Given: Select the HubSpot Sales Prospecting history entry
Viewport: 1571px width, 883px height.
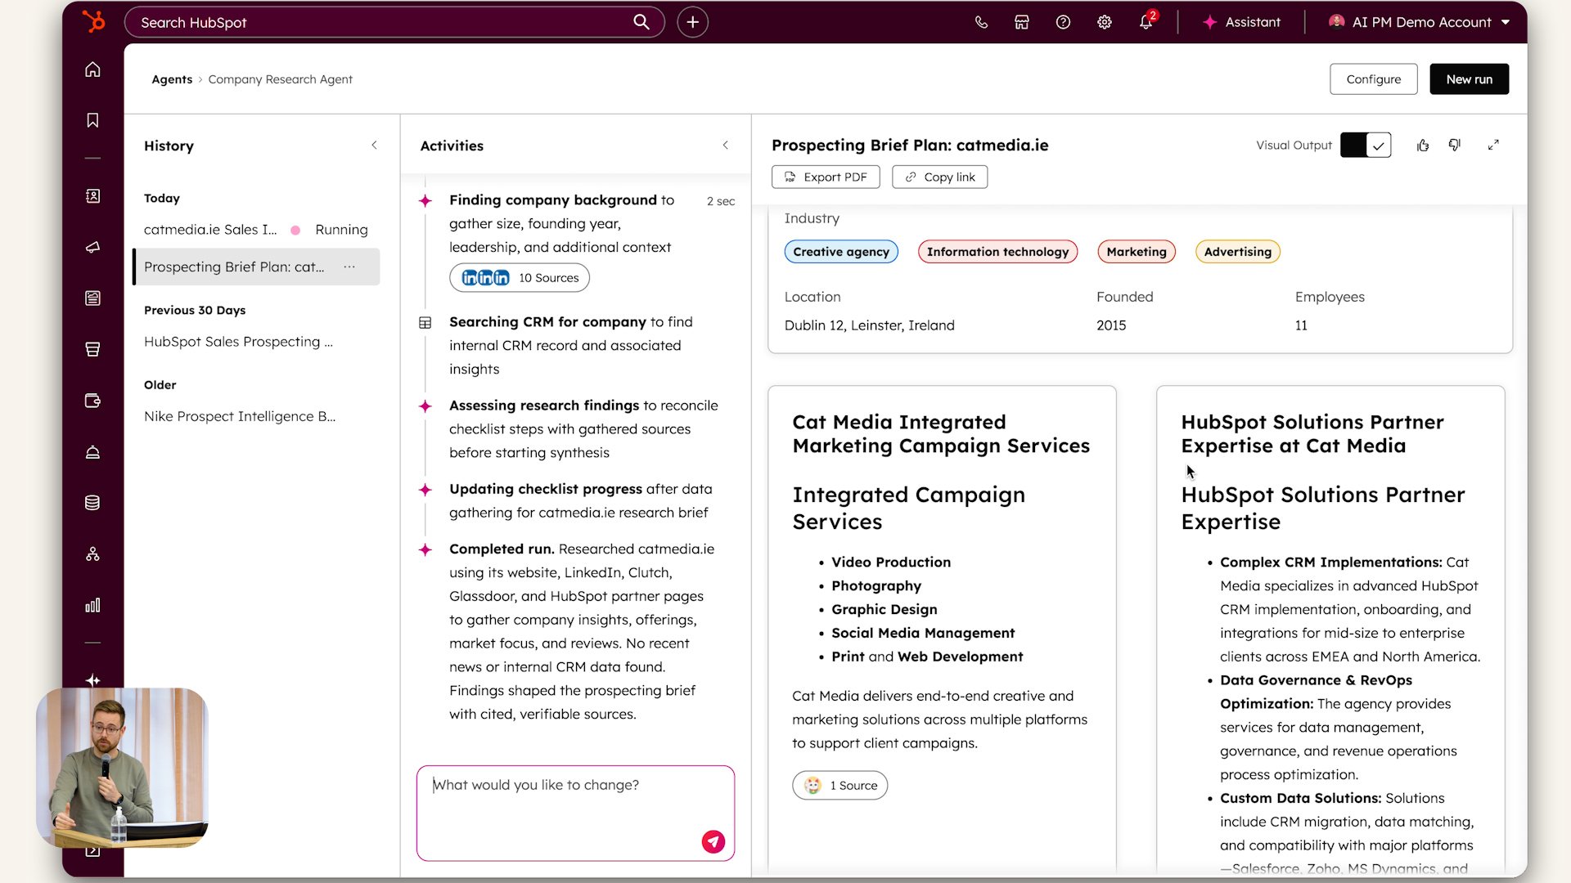Looking at the screenshot, I should (238, 342).
